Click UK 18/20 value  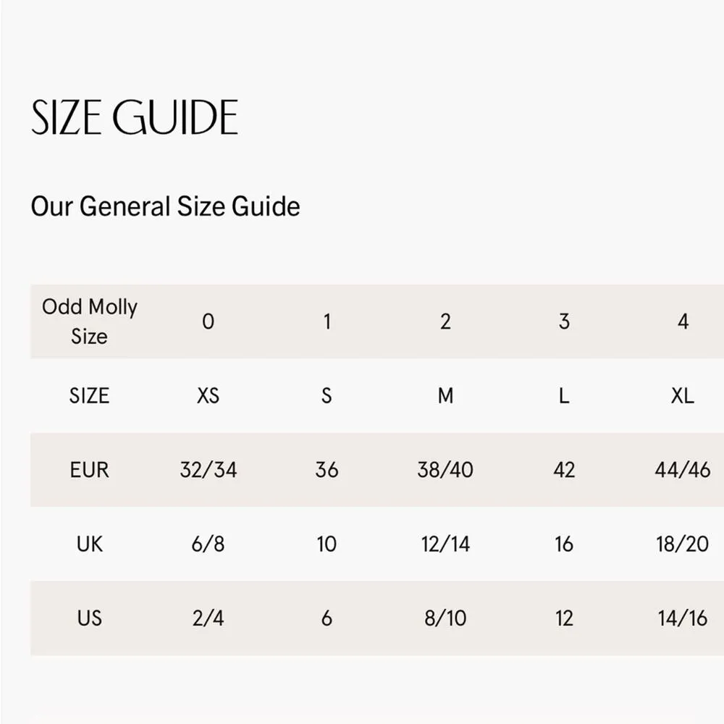[x=683, y=544]
